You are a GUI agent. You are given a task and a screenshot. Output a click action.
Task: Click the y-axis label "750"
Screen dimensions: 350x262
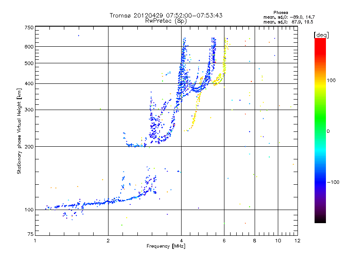point(29,28)
